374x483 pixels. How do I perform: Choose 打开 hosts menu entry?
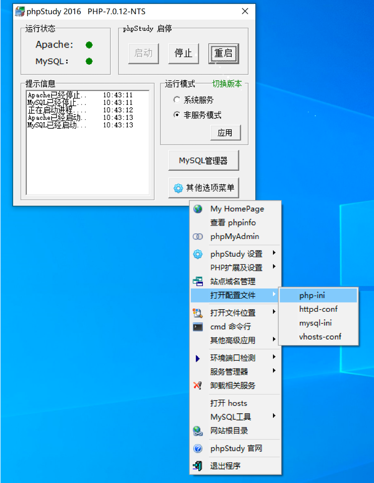[x=236, y=403]
